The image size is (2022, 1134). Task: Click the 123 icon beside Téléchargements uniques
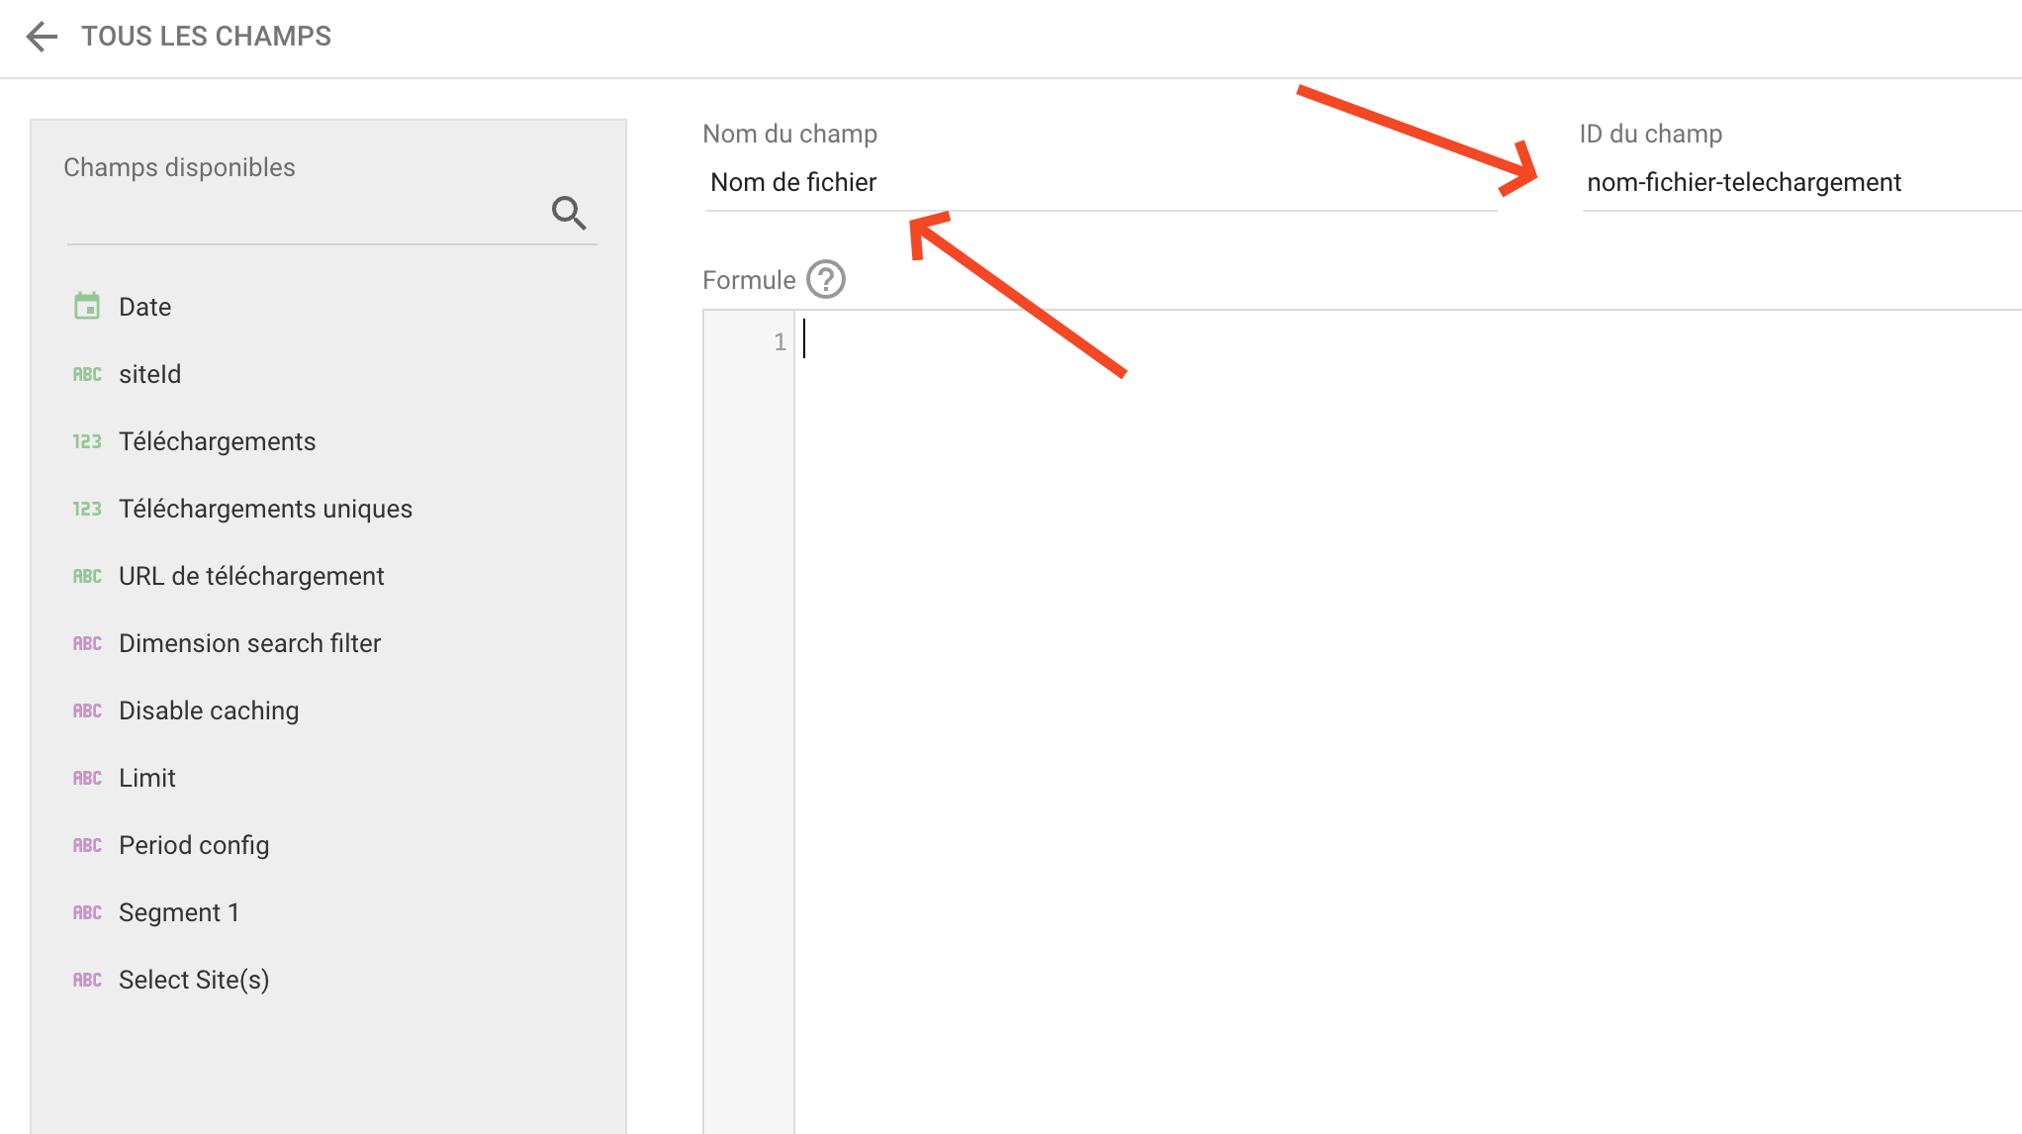[87, 509]
